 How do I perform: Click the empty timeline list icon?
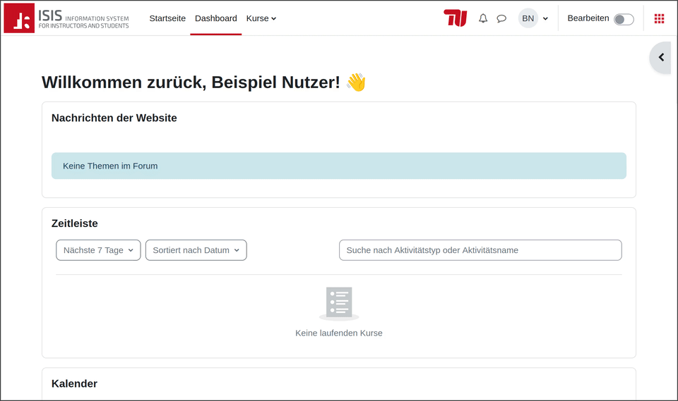339,304
